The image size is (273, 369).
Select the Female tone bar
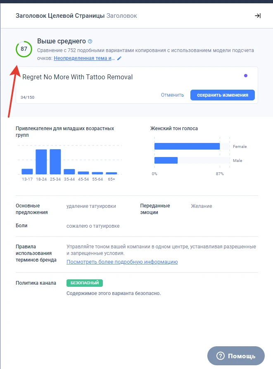click(x=187, y=146)
